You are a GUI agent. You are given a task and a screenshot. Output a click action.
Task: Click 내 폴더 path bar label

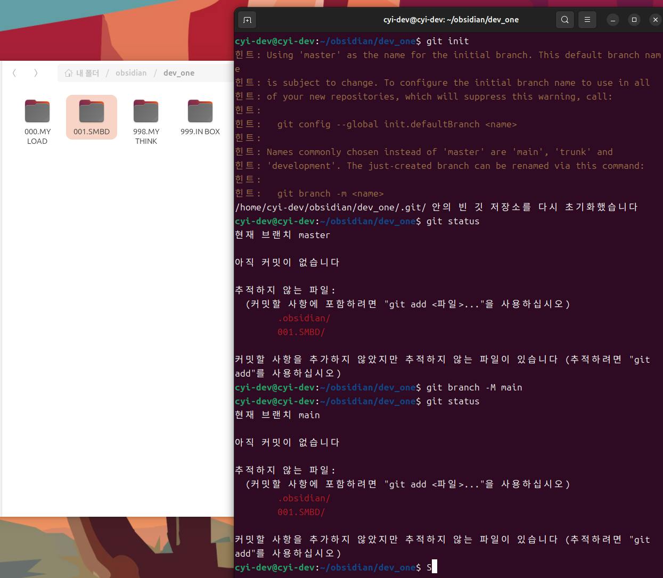(87, 73)
